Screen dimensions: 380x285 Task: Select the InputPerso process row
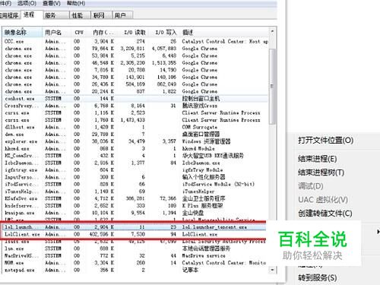[135, 177]
